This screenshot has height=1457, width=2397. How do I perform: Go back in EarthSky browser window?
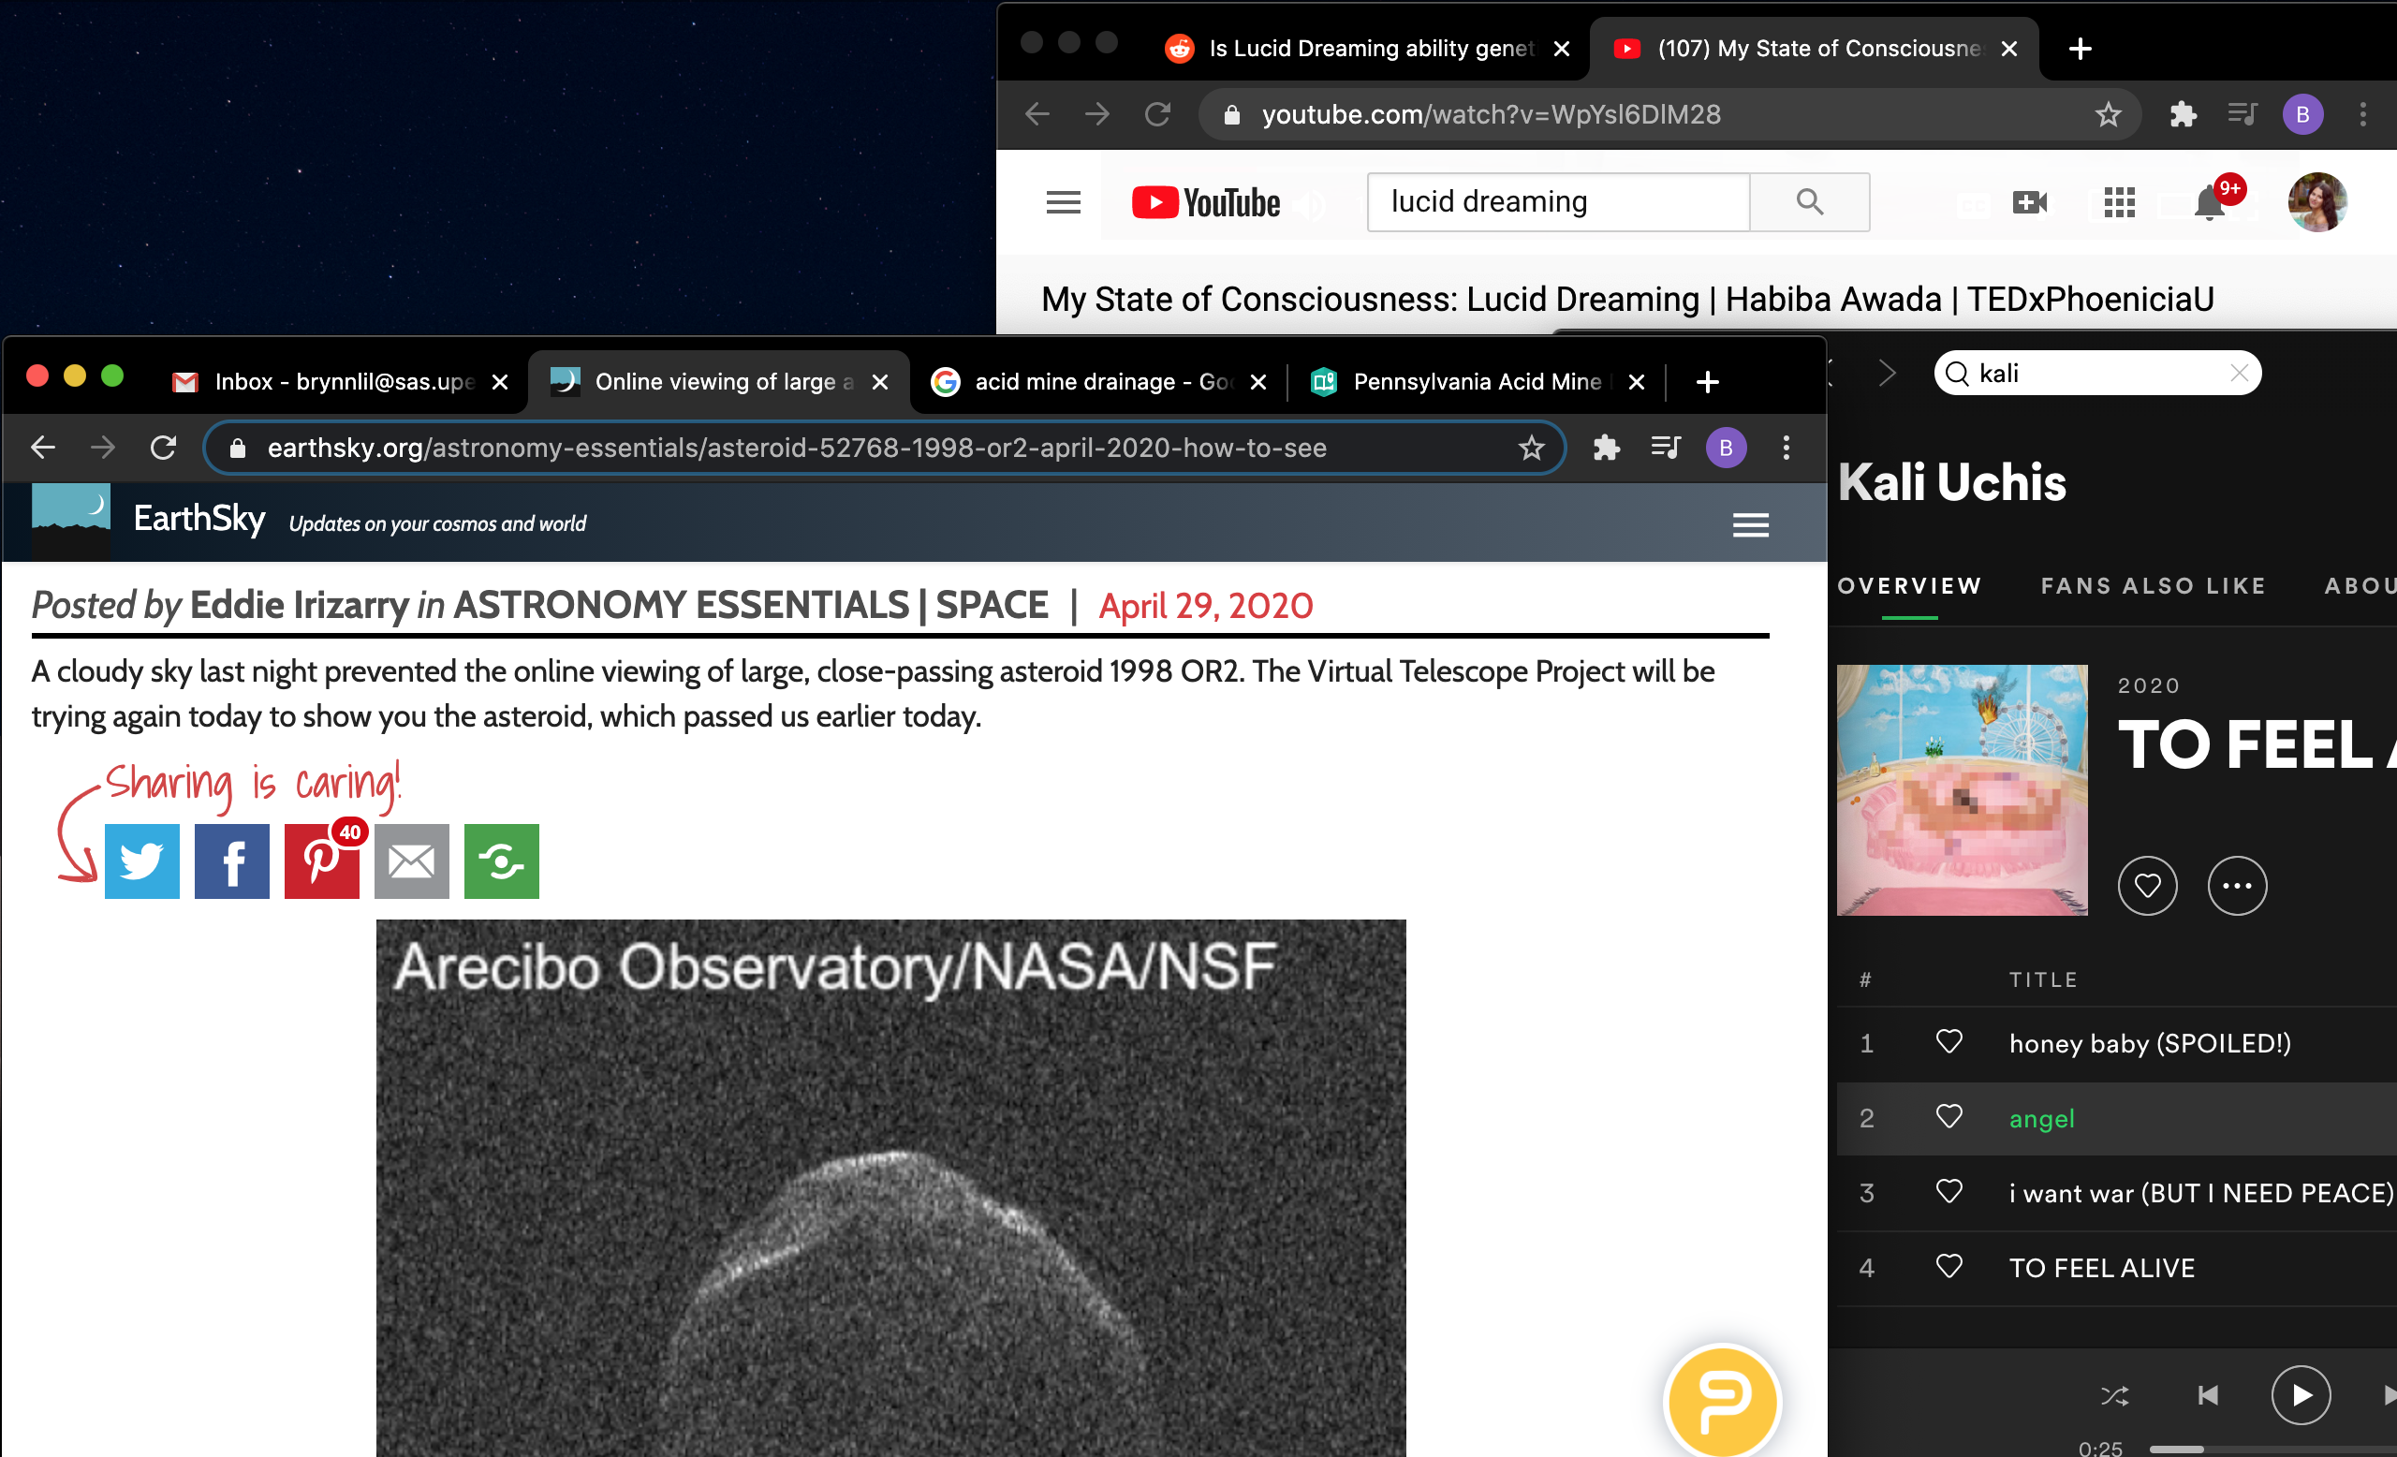pyautogui.click(x=43, y=448)
